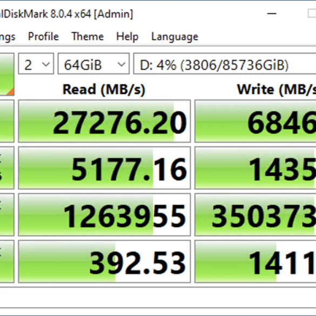Click the Read (MB/s) column header

pyautogui.click(x=104, y=90)
